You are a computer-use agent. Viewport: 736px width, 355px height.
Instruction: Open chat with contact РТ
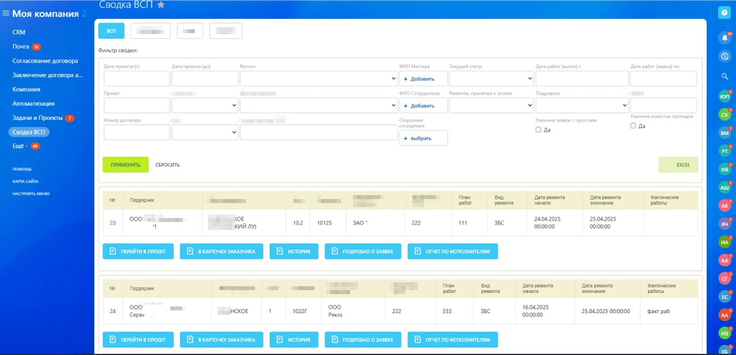[724, 151]
